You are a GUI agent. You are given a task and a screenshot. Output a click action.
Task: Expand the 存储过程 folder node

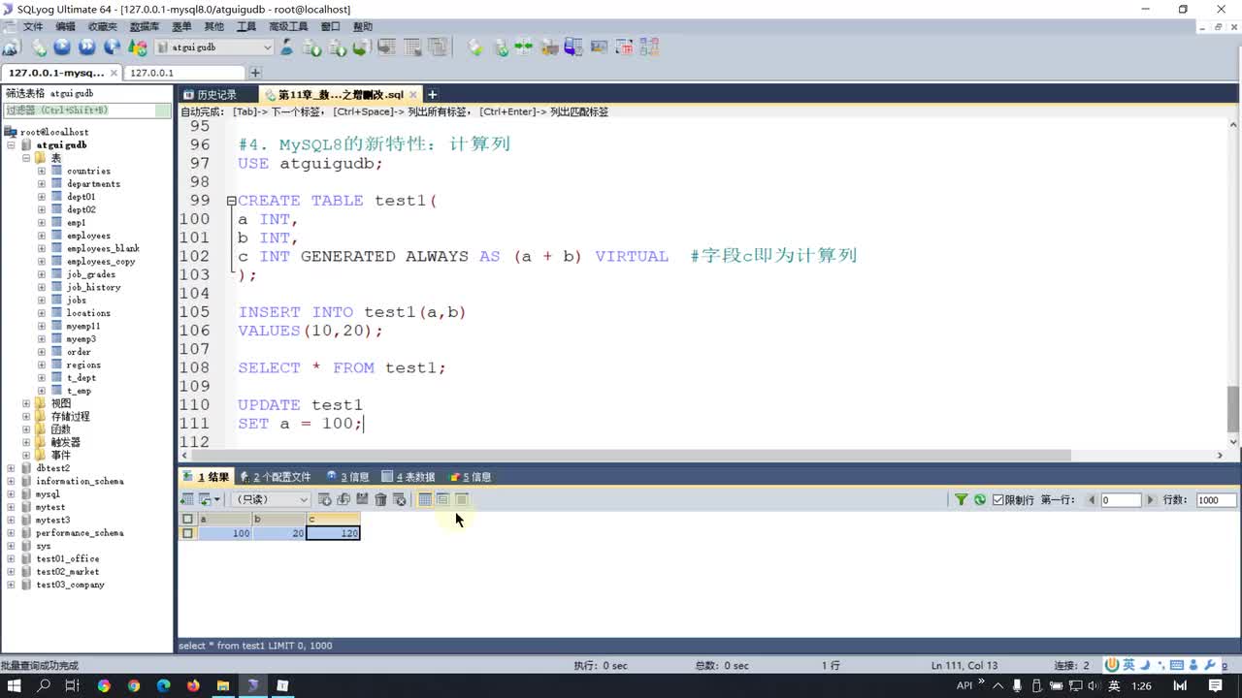(26, 417)
